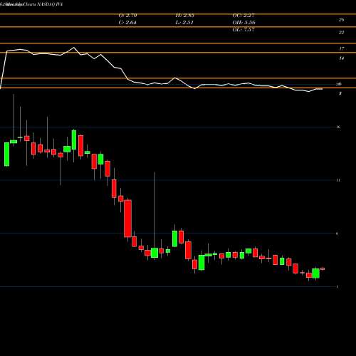
Task: Select the largest red candlestick in the drop
Action: click(x=127, y=219)
